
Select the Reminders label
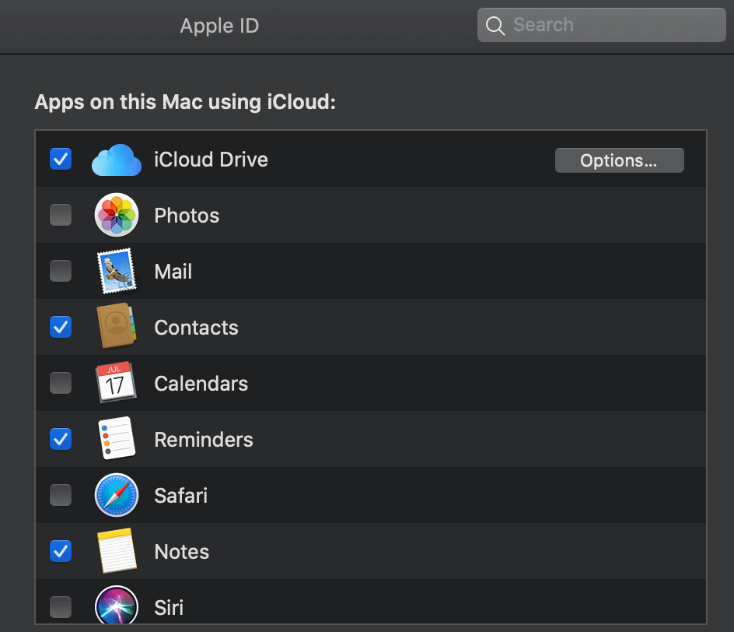point(204,440)
